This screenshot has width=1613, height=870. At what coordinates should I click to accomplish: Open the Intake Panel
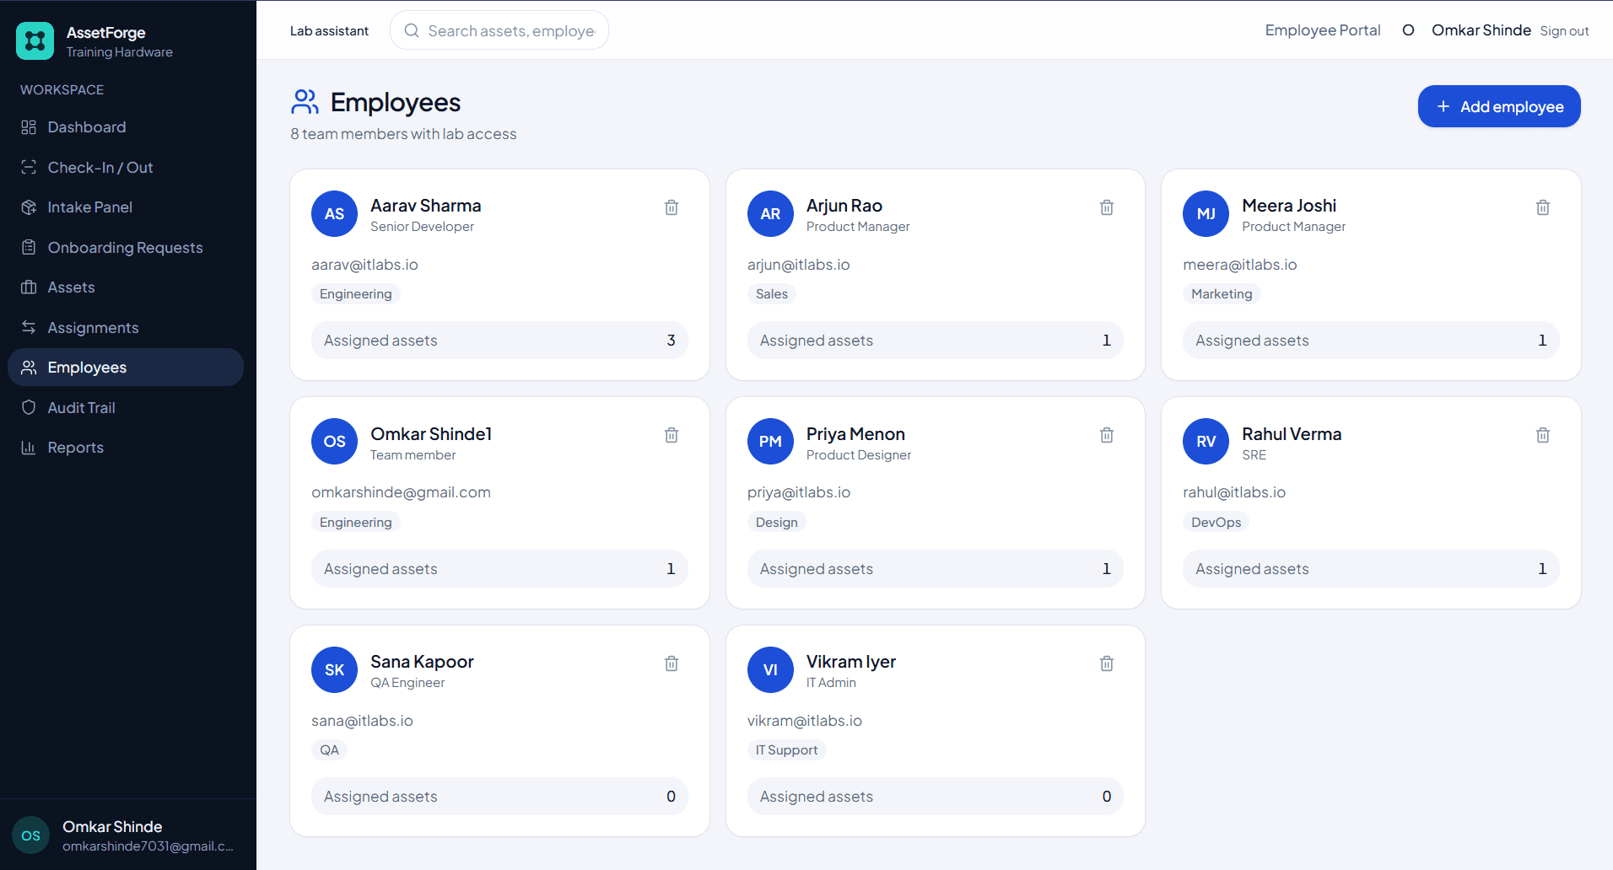click(x=126, y=207)
